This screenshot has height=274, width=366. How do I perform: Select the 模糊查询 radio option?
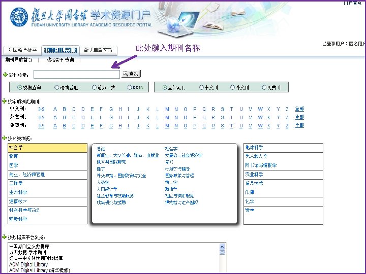(20, 87)
